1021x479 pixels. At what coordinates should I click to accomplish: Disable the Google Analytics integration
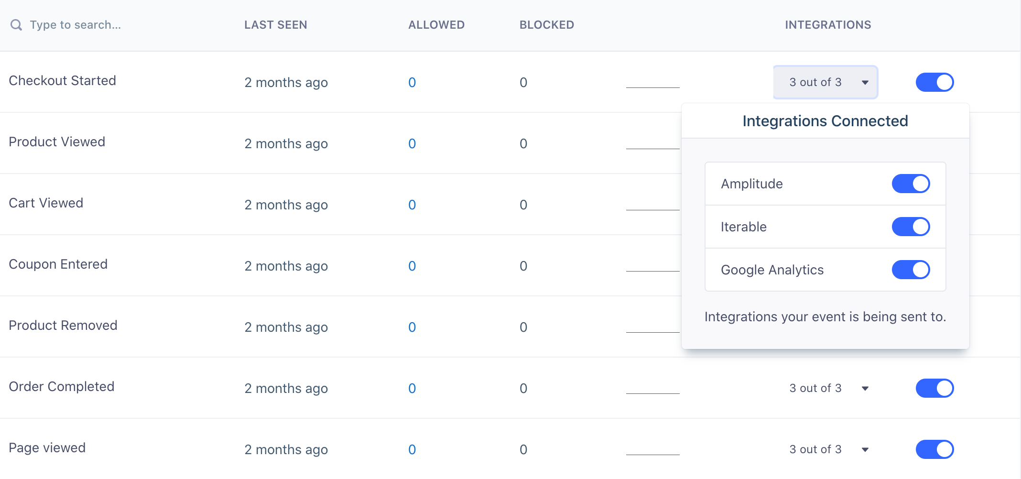click(910, 270)
